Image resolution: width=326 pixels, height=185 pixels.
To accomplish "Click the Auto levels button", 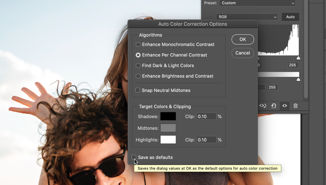I will (x=290, y=17).
